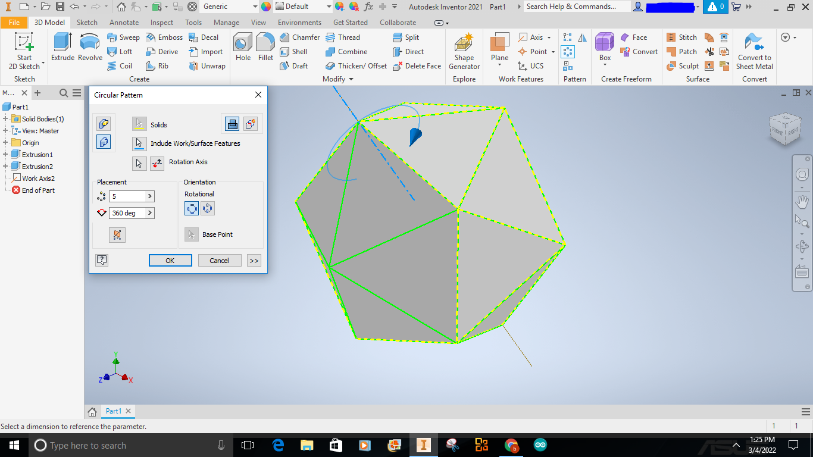The width and height of the screenshot is (813, 457).
Task: Open the File menu
Action: [x=14, y=22]
